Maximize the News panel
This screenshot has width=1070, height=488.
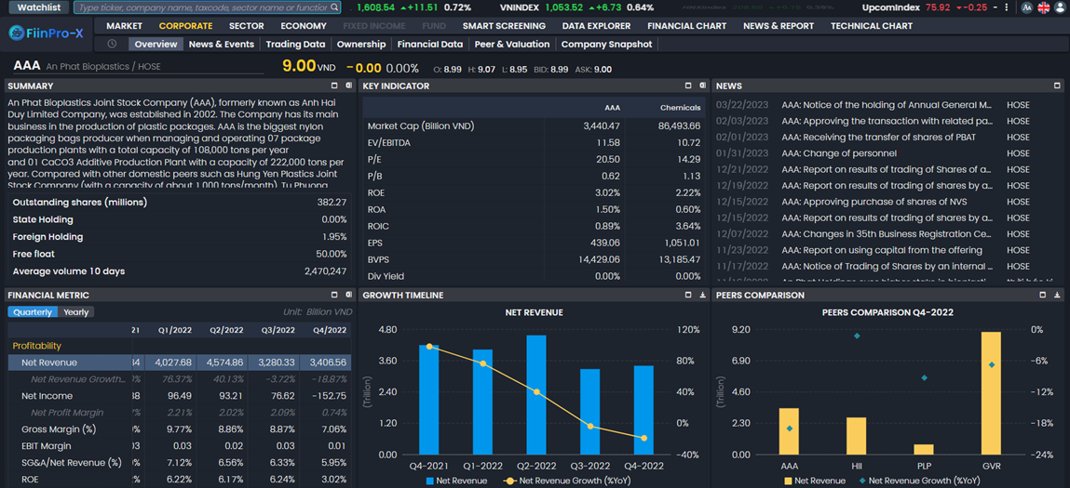1057,86
